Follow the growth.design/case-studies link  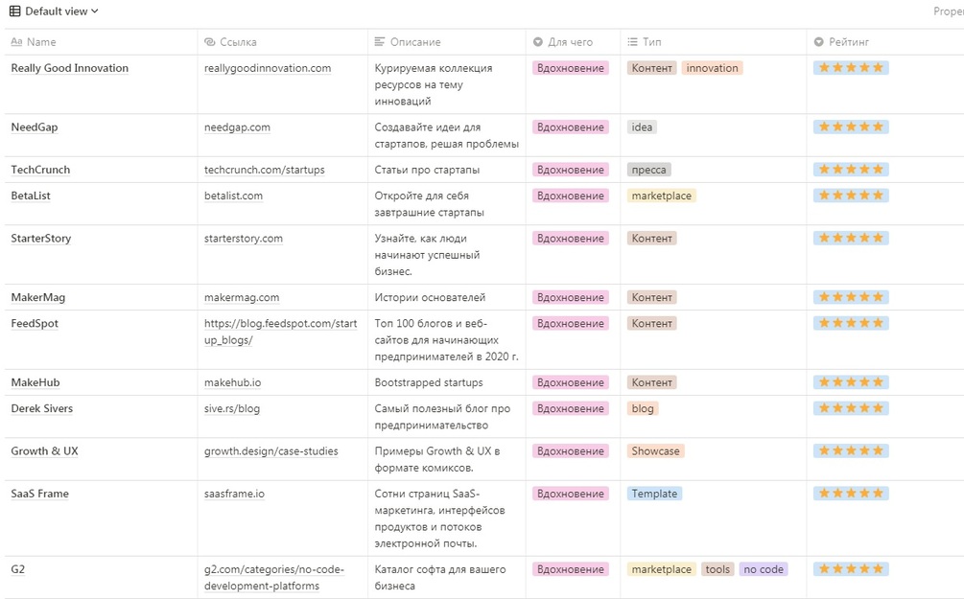point(271,451)
